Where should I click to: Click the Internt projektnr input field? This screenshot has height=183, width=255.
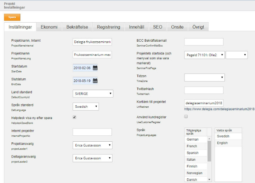coord(92,132)
